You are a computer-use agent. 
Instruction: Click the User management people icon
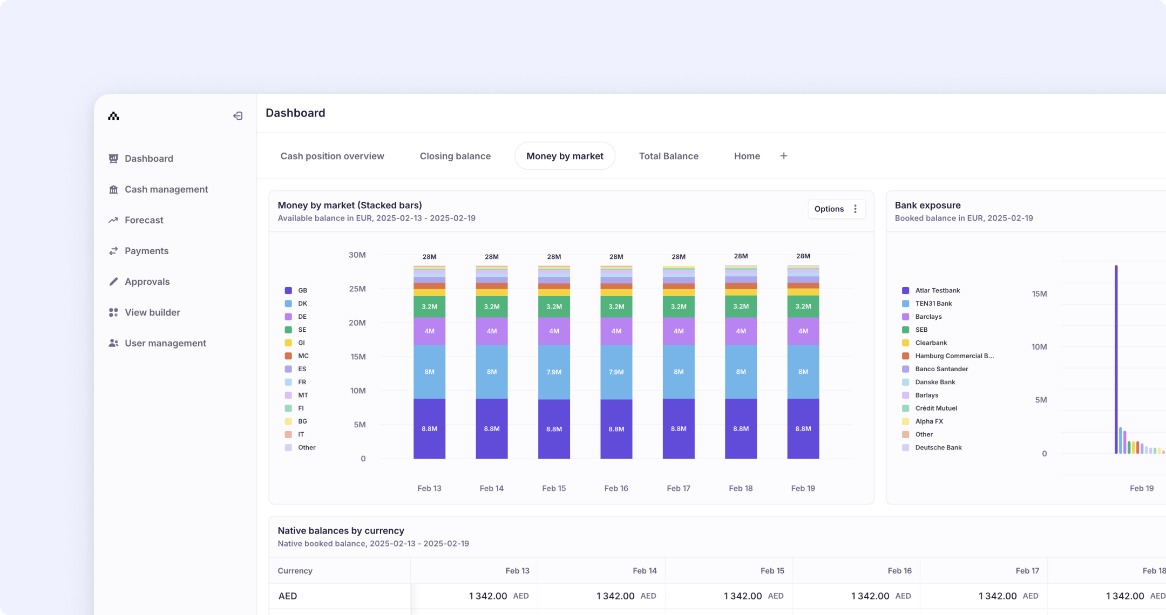point(113,343)
